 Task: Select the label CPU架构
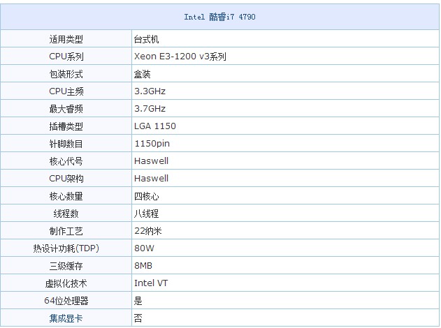point(66,179)
